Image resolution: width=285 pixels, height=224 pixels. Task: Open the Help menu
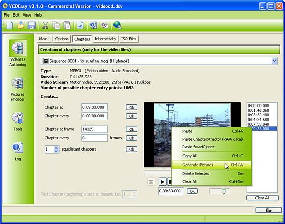coord(38,15)
